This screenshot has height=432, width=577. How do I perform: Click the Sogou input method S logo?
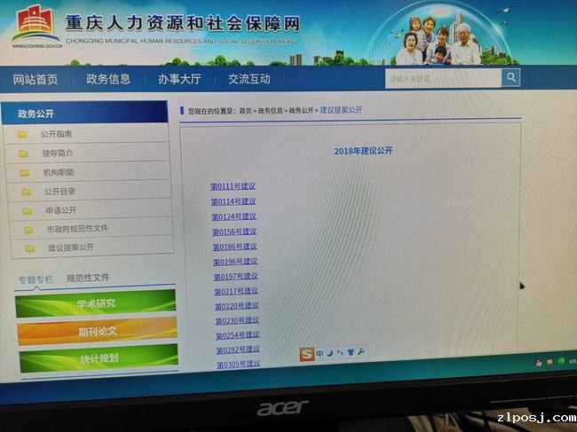point(307,353)
